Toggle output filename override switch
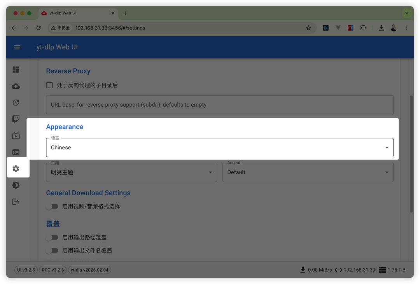 point(52,251)
